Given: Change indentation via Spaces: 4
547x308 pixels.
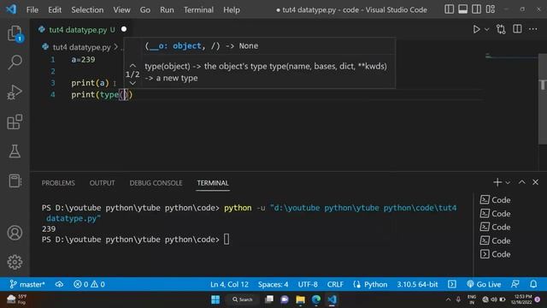Looking at the screenshot, I should (273, 284).
